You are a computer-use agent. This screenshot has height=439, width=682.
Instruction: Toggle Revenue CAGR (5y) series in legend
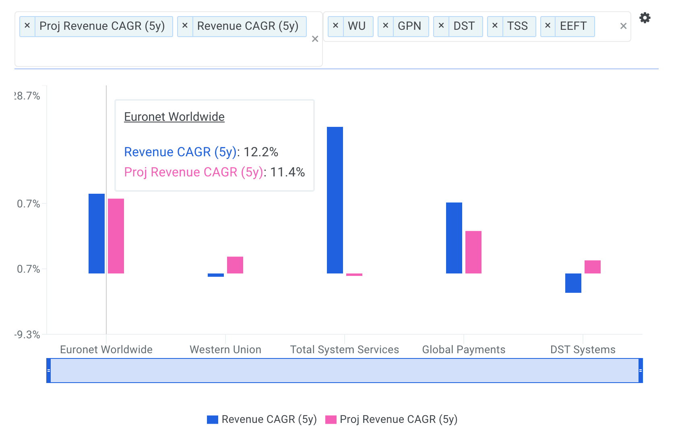pyautogui.click(x=262, y=419)
